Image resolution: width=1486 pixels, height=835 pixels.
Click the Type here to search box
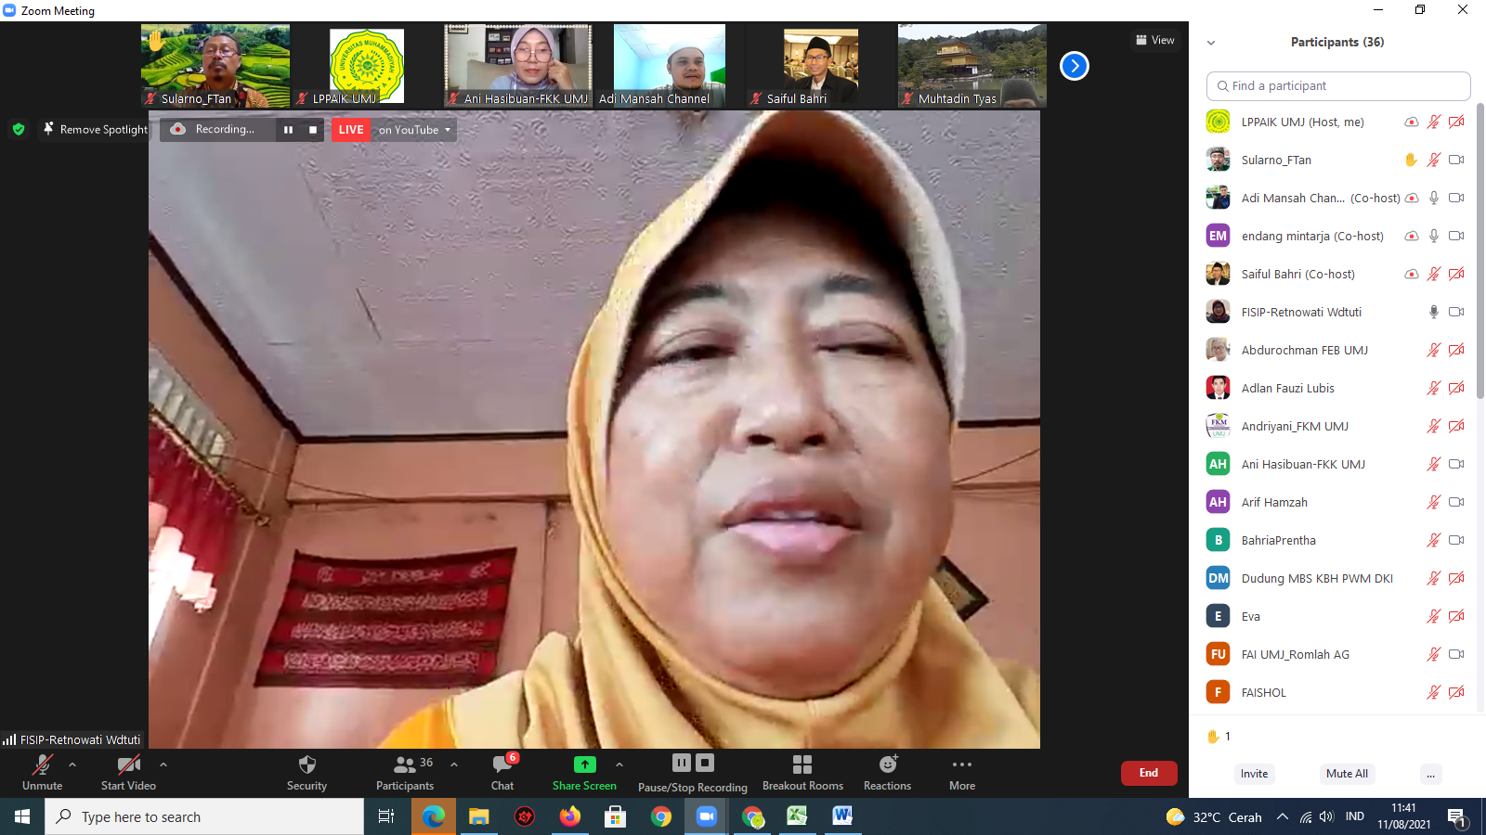pos(204,816)
